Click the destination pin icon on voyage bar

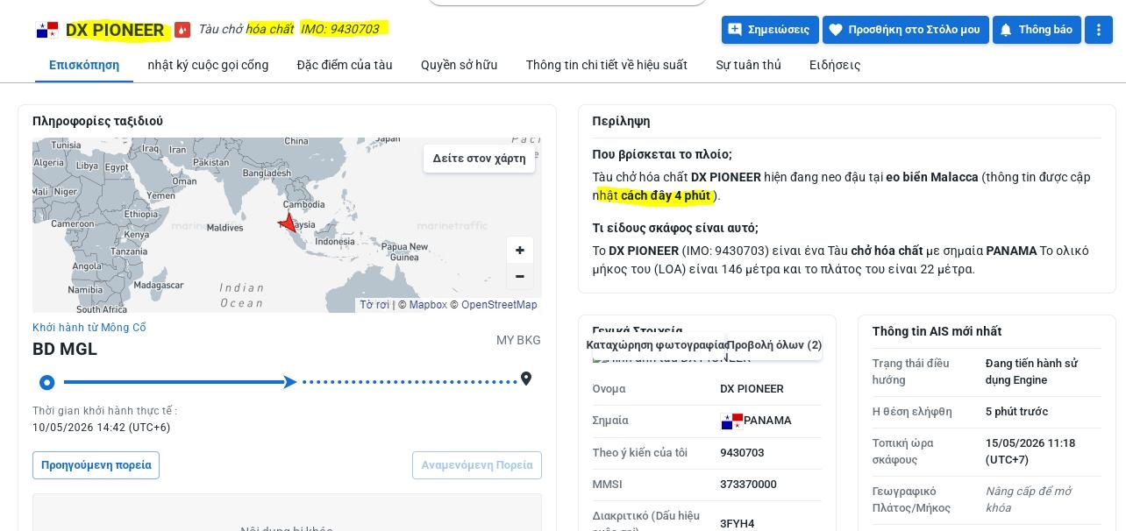[x=526, y=379]
